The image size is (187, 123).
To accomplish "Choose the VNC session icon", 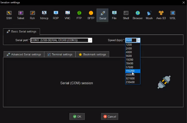I will [x=67, y=15].
